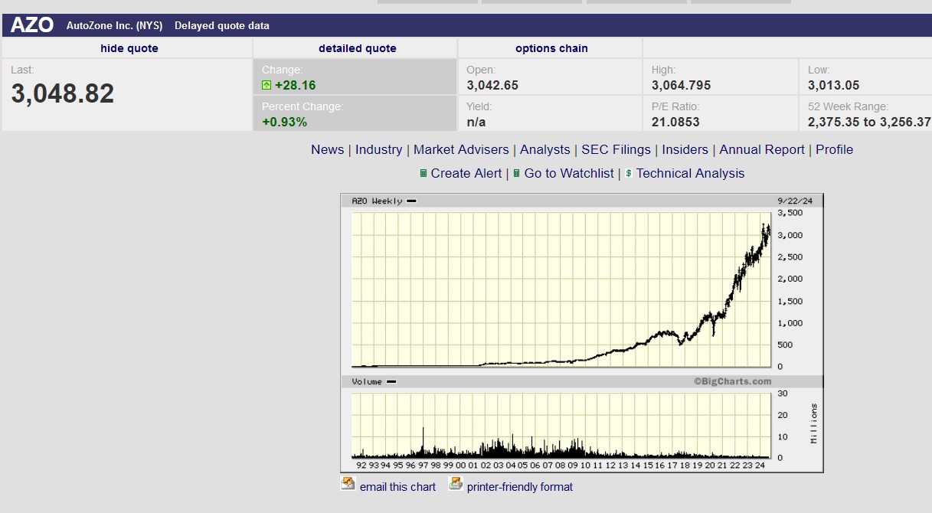Click the P/E Ratio value 21.0853
932x513 pixels.
pos(675,122)
